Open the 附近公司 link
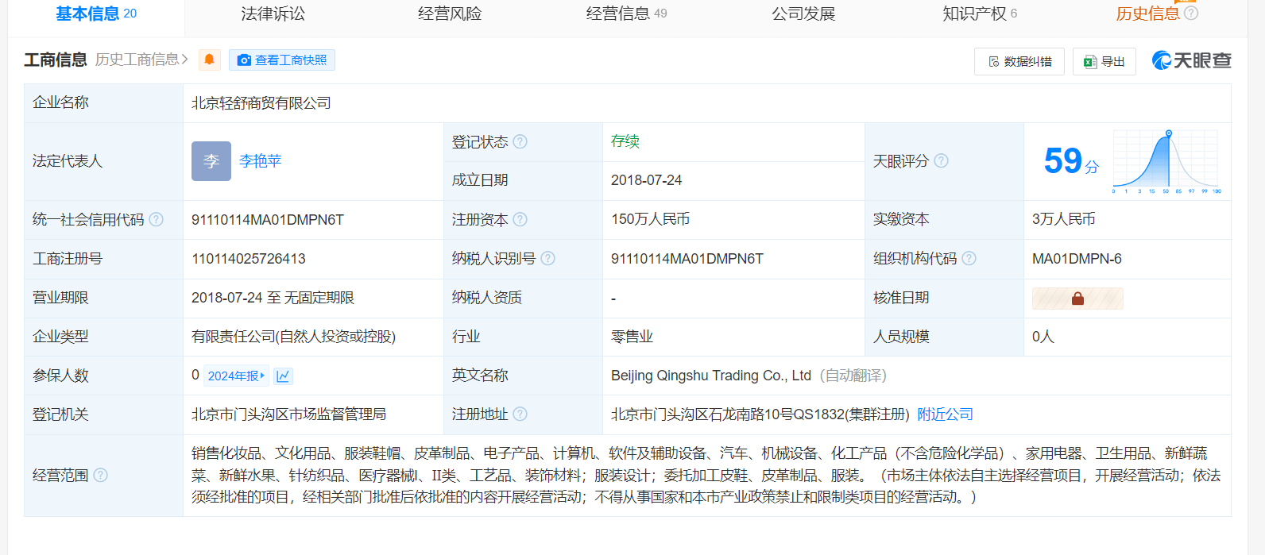The image size is (1265, 555). [946, 414]
